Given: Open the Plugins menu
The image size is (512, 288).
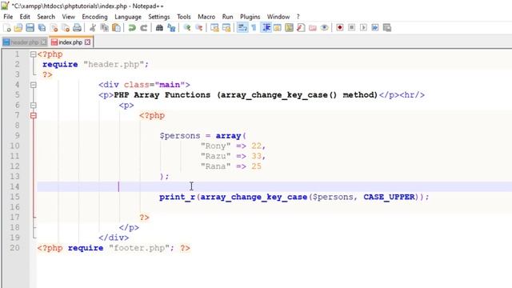Looking at the screenshot, I should click(x=250, y=17).
